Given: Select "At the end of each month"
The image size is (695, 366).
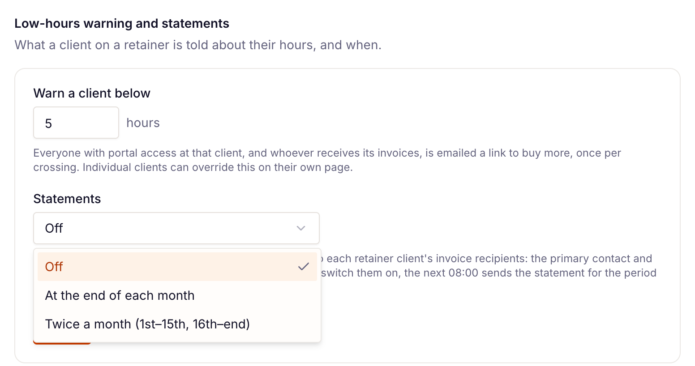Looking at the screenshot, I should [177, 295].
